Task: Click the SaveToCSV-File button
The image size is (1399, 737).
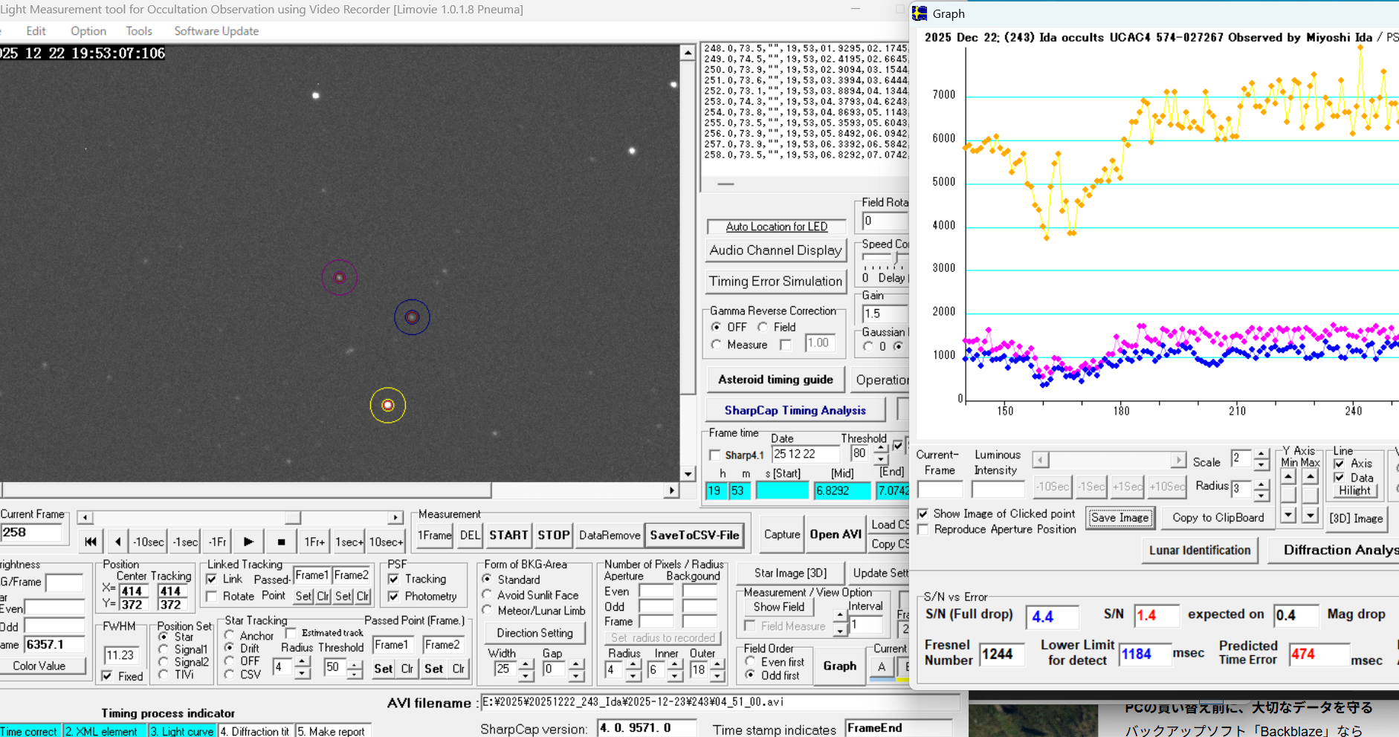Action: pyautogui.click(x=694, y=535)
